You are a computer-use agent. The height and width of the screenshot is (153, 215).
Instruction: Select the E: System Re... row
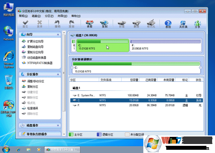[137, 95]
